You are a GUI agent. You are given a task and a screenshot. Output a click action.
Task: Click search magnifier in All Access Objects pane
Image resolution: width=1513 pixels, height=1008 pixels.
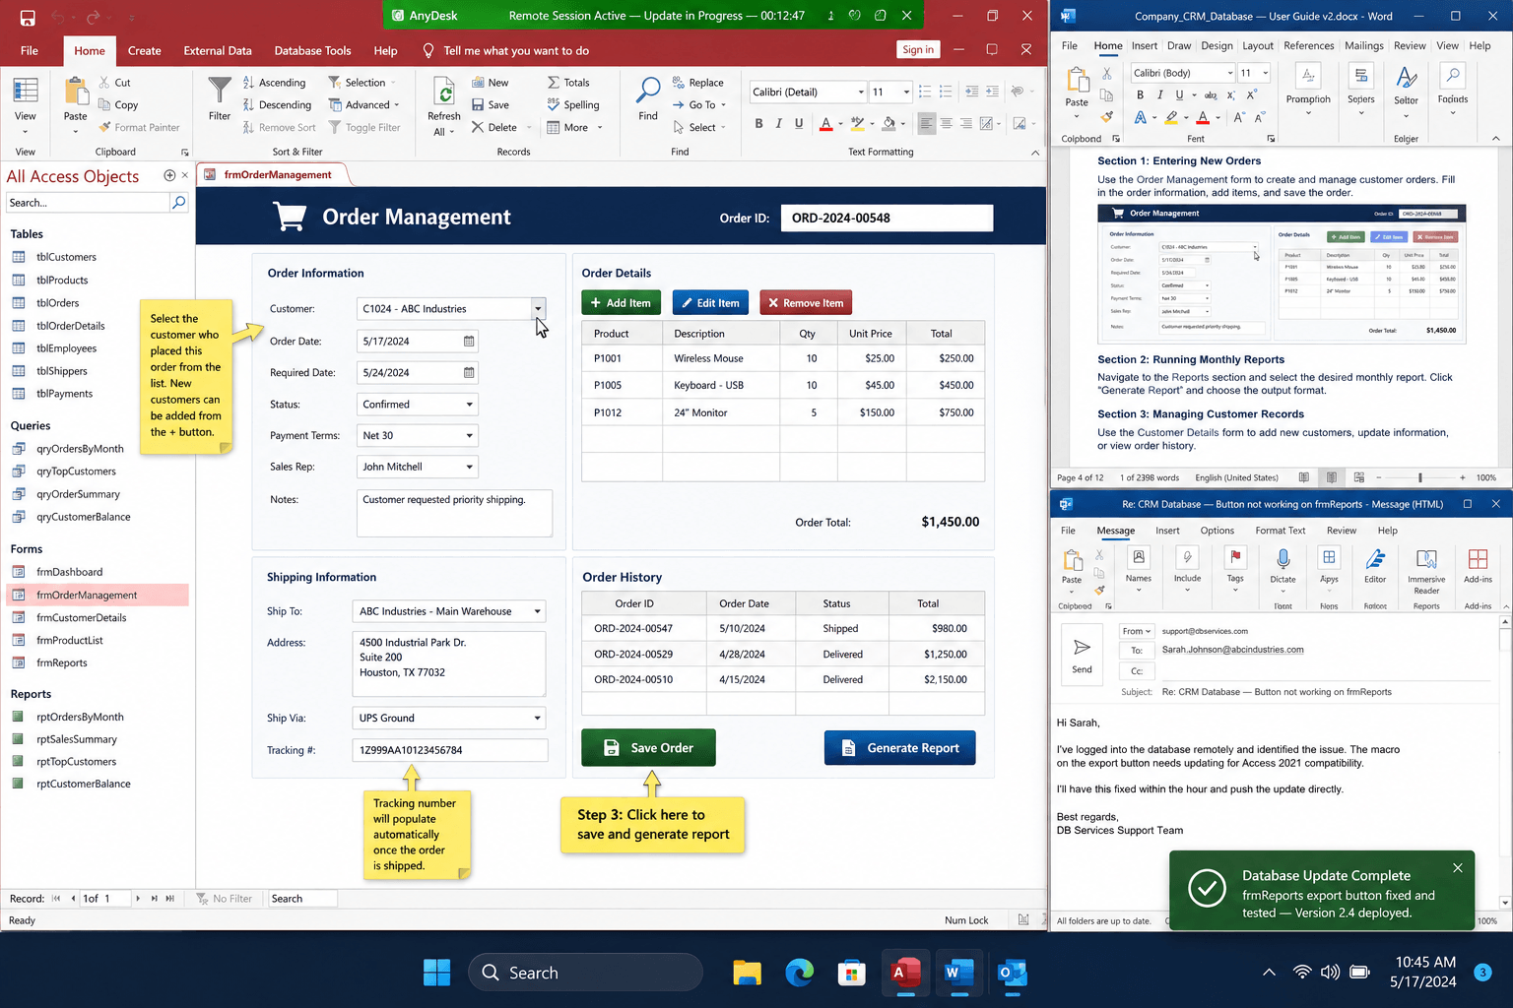[179, 203]
